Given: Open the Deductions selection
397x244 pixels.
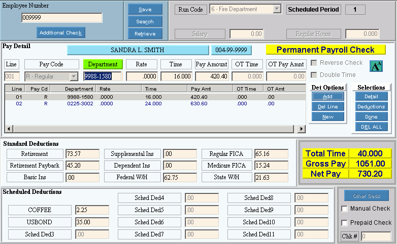Looking at the screenshot, I should click(x=371, y=106).
